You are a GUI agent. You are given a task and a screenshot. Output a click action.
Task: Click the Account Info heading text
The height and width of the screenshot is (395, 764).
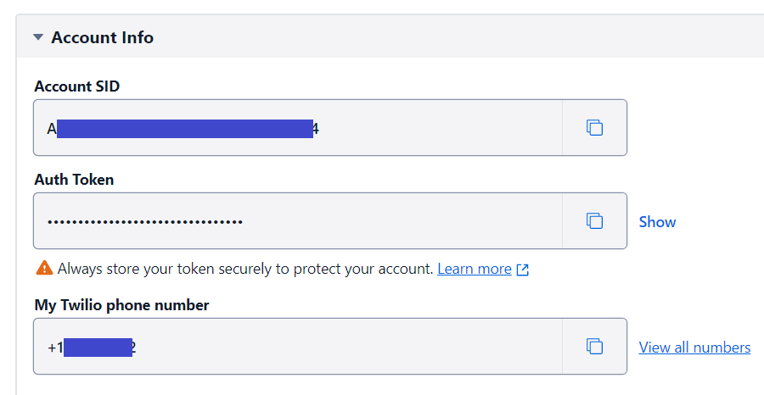(x=103, y=37)
